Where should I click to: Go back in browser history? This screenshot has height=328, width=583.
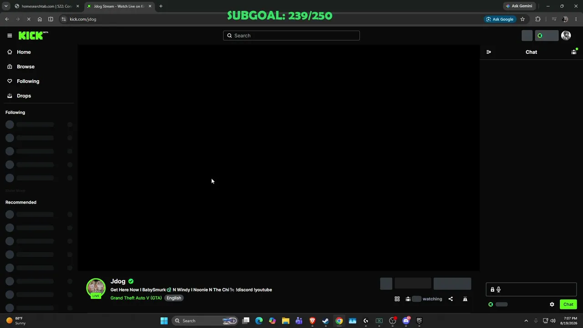(x=7, y=19)
